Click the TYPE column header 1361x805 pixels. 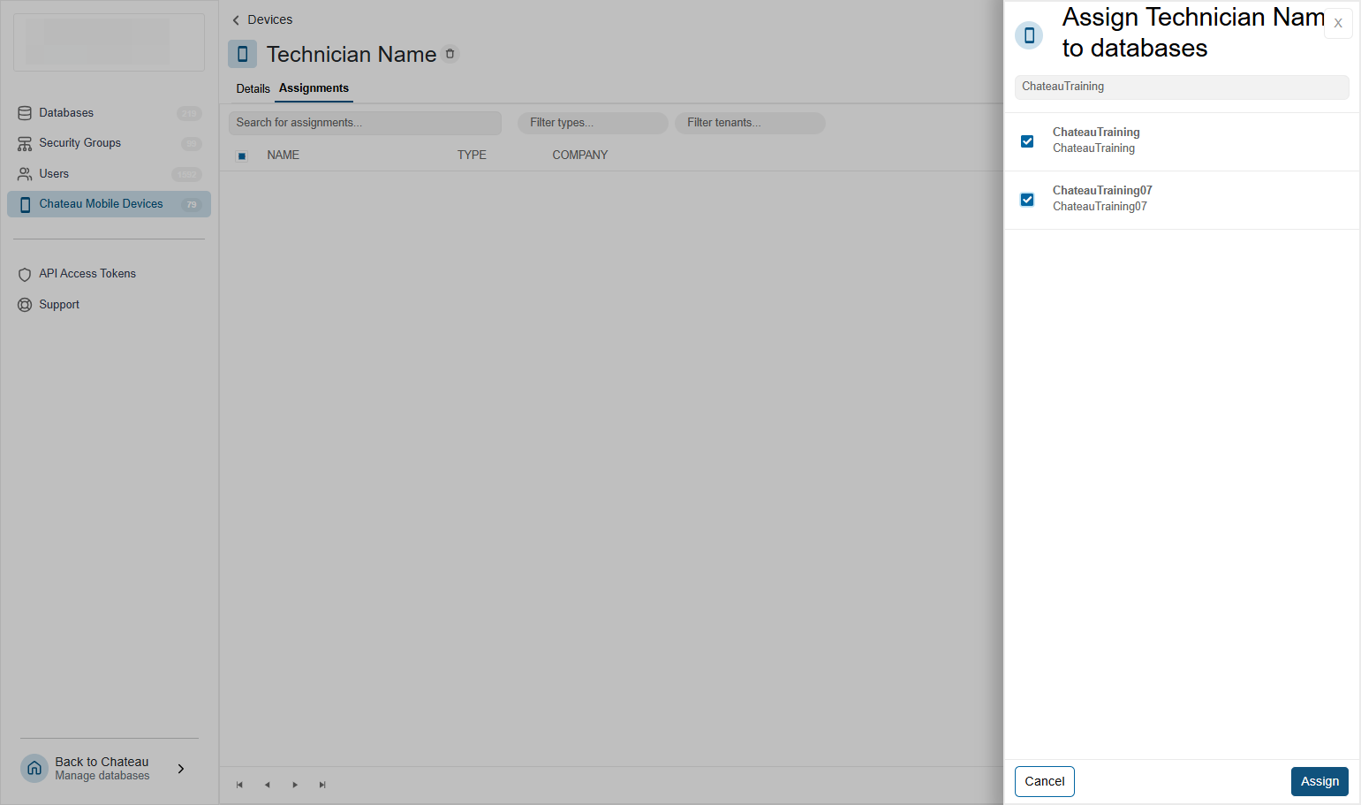[x=472, y=155]
